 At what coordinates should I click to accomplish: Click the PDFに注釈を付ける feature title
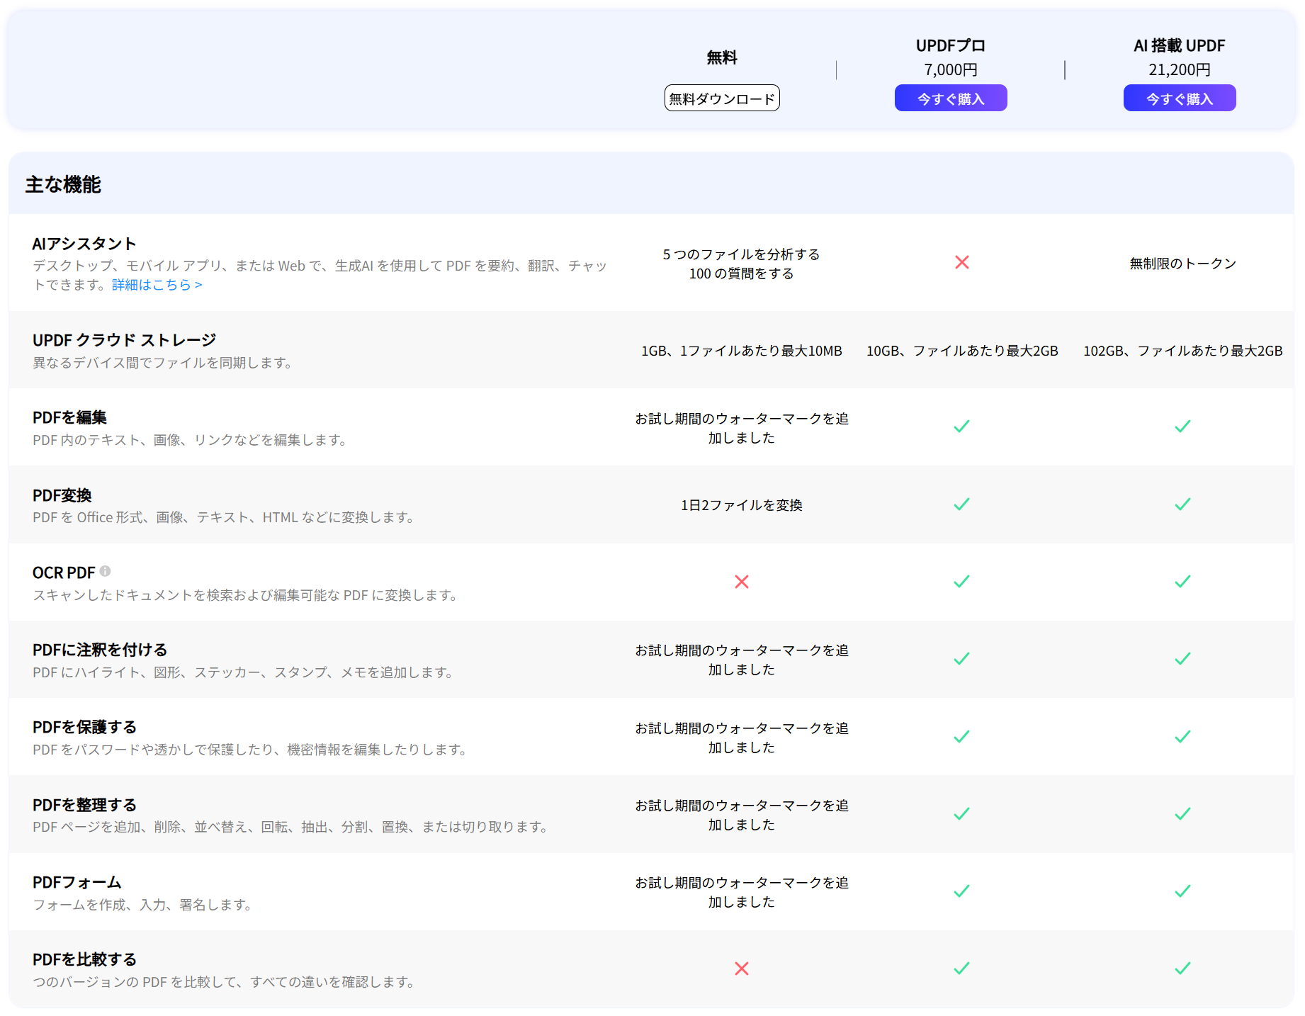point(100,650)
